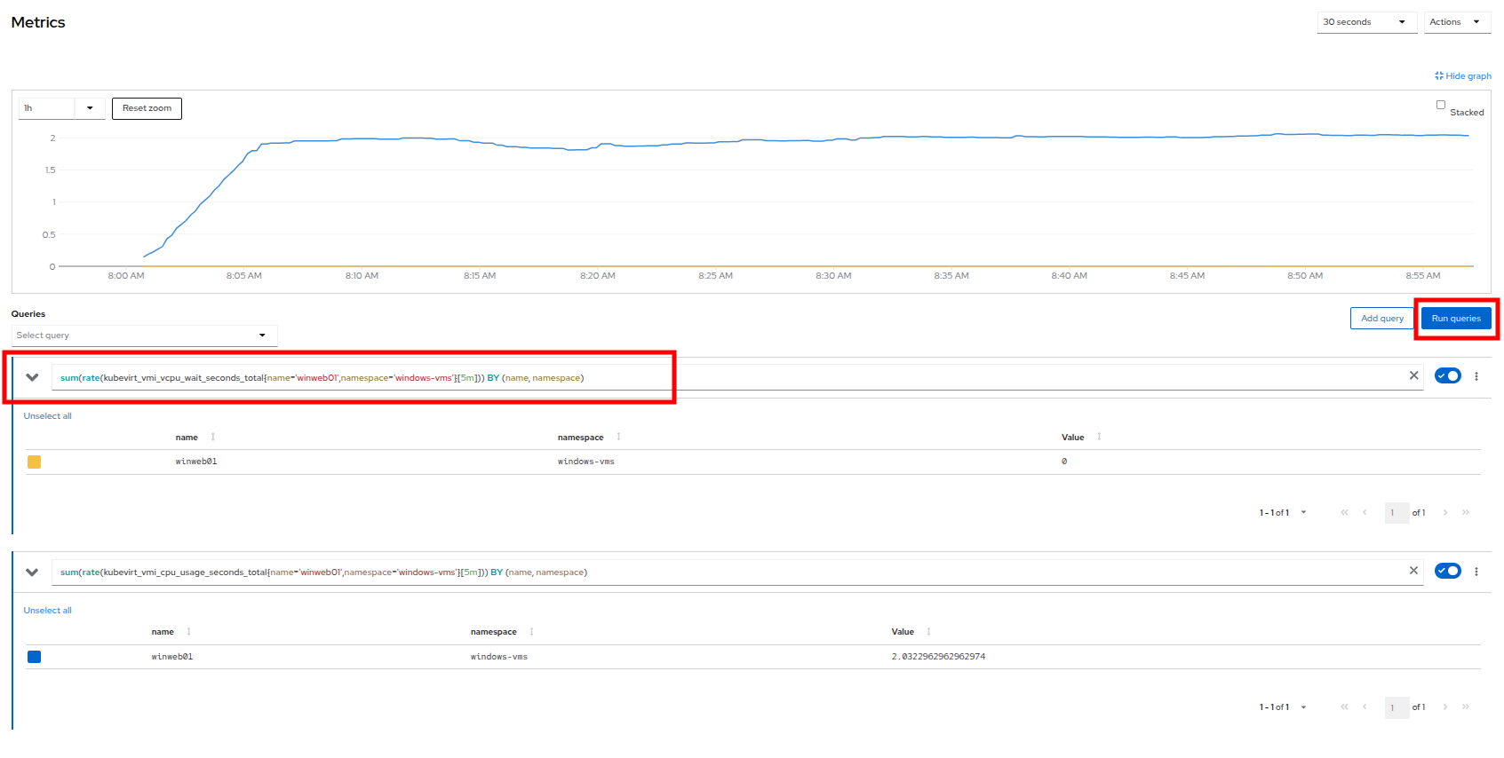This screenshot has height=758, width=1504.
Task: Disable the vcpu_wait query toggle switch
Action: coord(1448,376)
